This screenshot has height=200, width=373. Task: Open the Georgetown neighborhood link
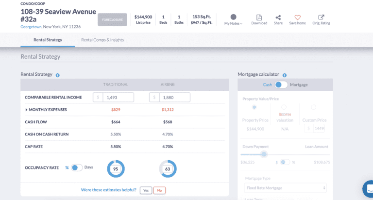pos(31,27)
